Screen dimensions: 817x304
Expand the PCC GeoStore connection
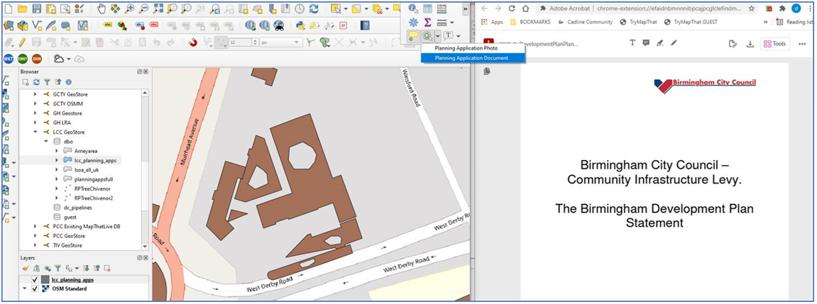click(x=35, y=236)
